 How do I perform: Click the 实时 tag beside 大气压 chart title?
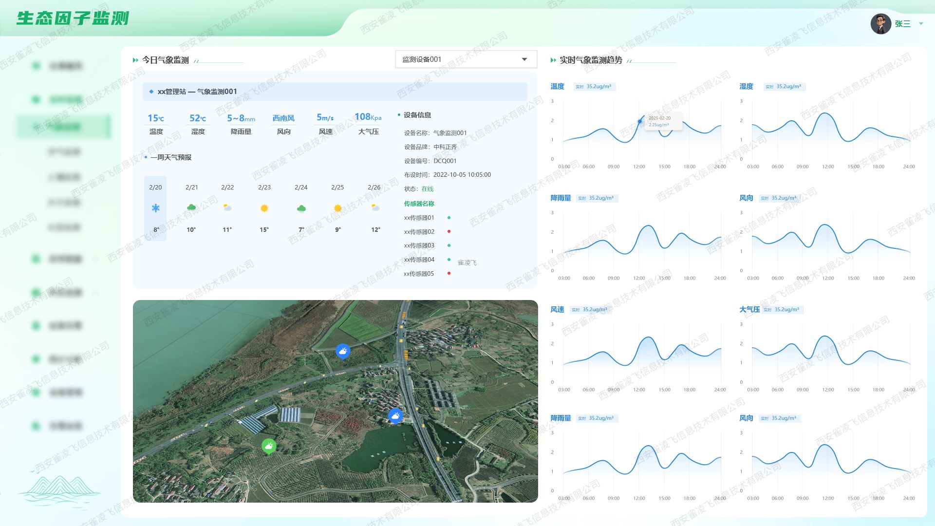[767, 310]
